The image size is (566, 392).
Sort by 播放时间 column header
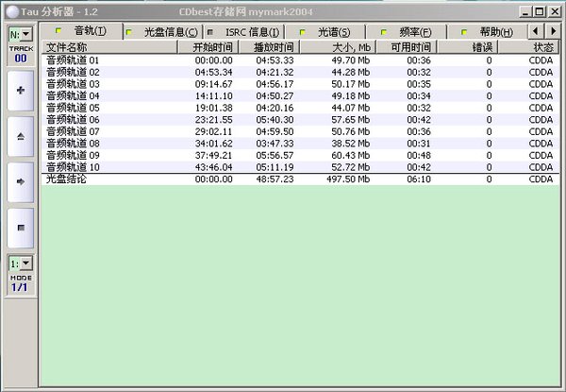coord(269,47)
